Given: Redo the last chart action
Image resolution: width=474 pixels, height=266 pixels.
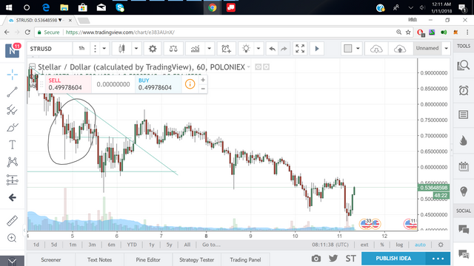Looking at the screenshot, I should pos(284,49).
